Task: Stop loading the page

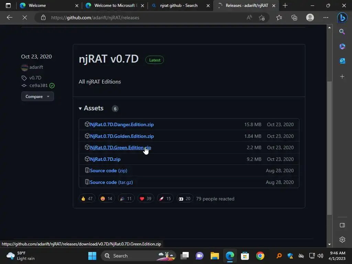Action: point(25,18)
